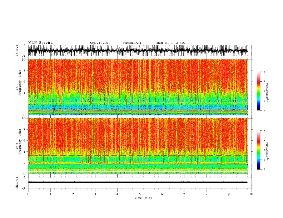The height and width of the screenshot is (218, 283).
Task: Click the ch.2 spectrogram plot area
Action: (138, 146)
